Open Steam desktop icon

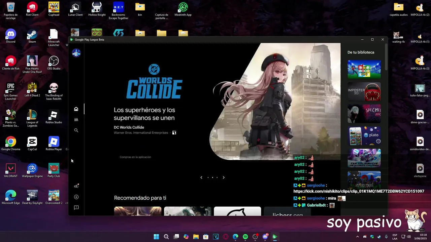pyautogui.click(x=32, y=36)
